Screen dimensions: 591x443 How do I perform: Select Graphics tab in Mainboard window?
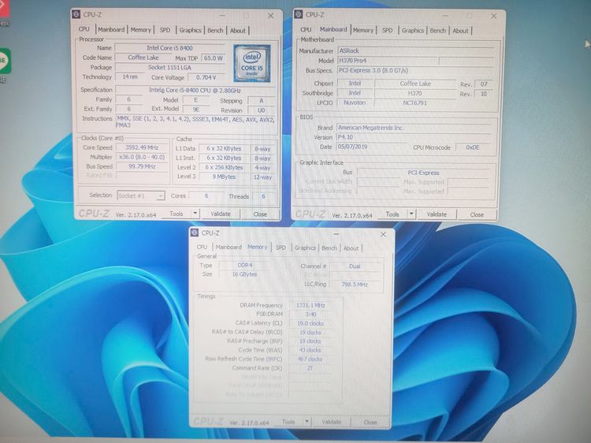click(412, 30)
